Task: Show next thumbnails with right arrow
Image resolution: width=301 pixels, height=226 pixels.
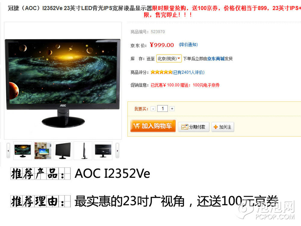Action: point(117,151)
